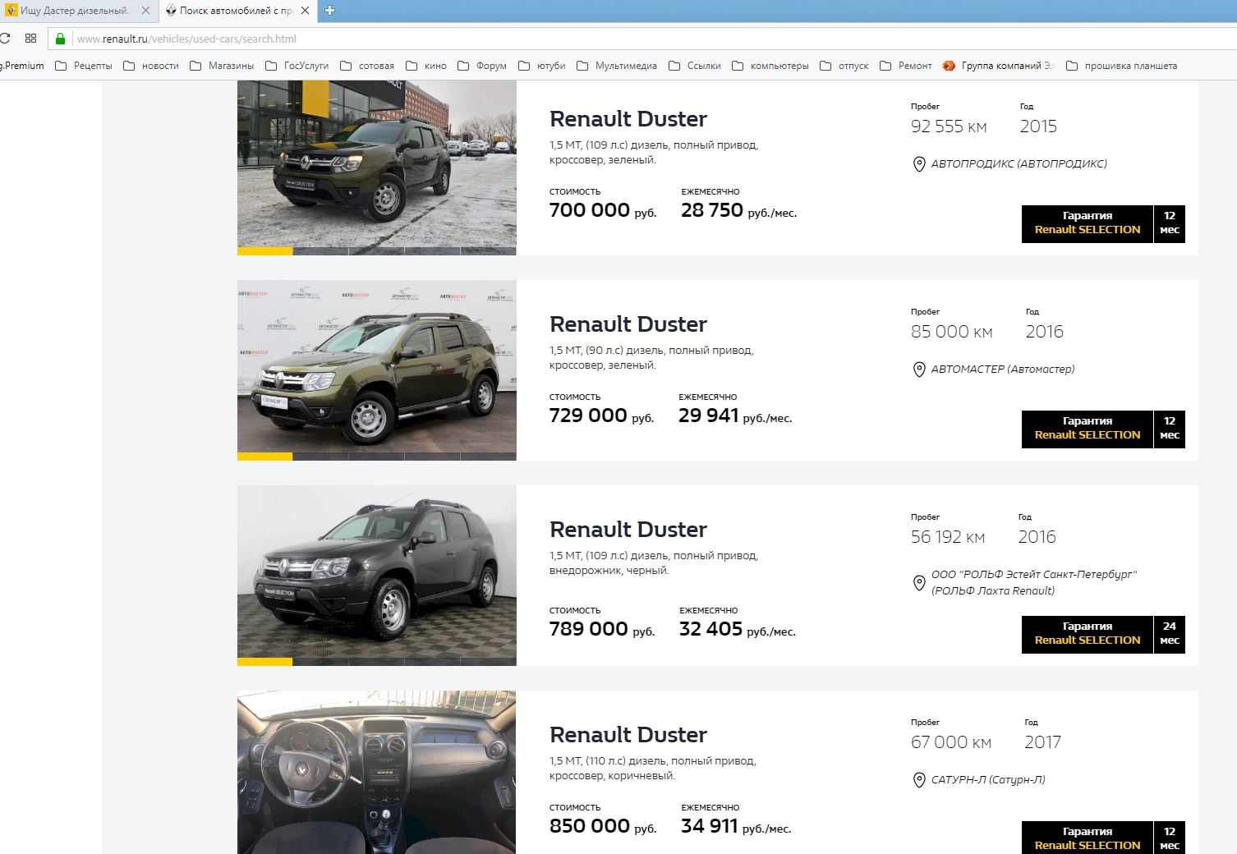The height and width of the screenshot is (854, 1237).
Task: Click the 24 мес Renault SELECTION warranty badge
Action: point(1102,633)
